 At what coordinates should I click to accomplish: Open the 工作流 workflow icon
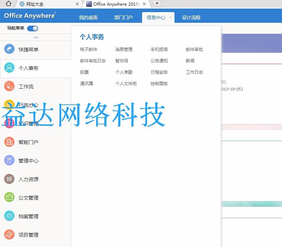tap(9, 86)
